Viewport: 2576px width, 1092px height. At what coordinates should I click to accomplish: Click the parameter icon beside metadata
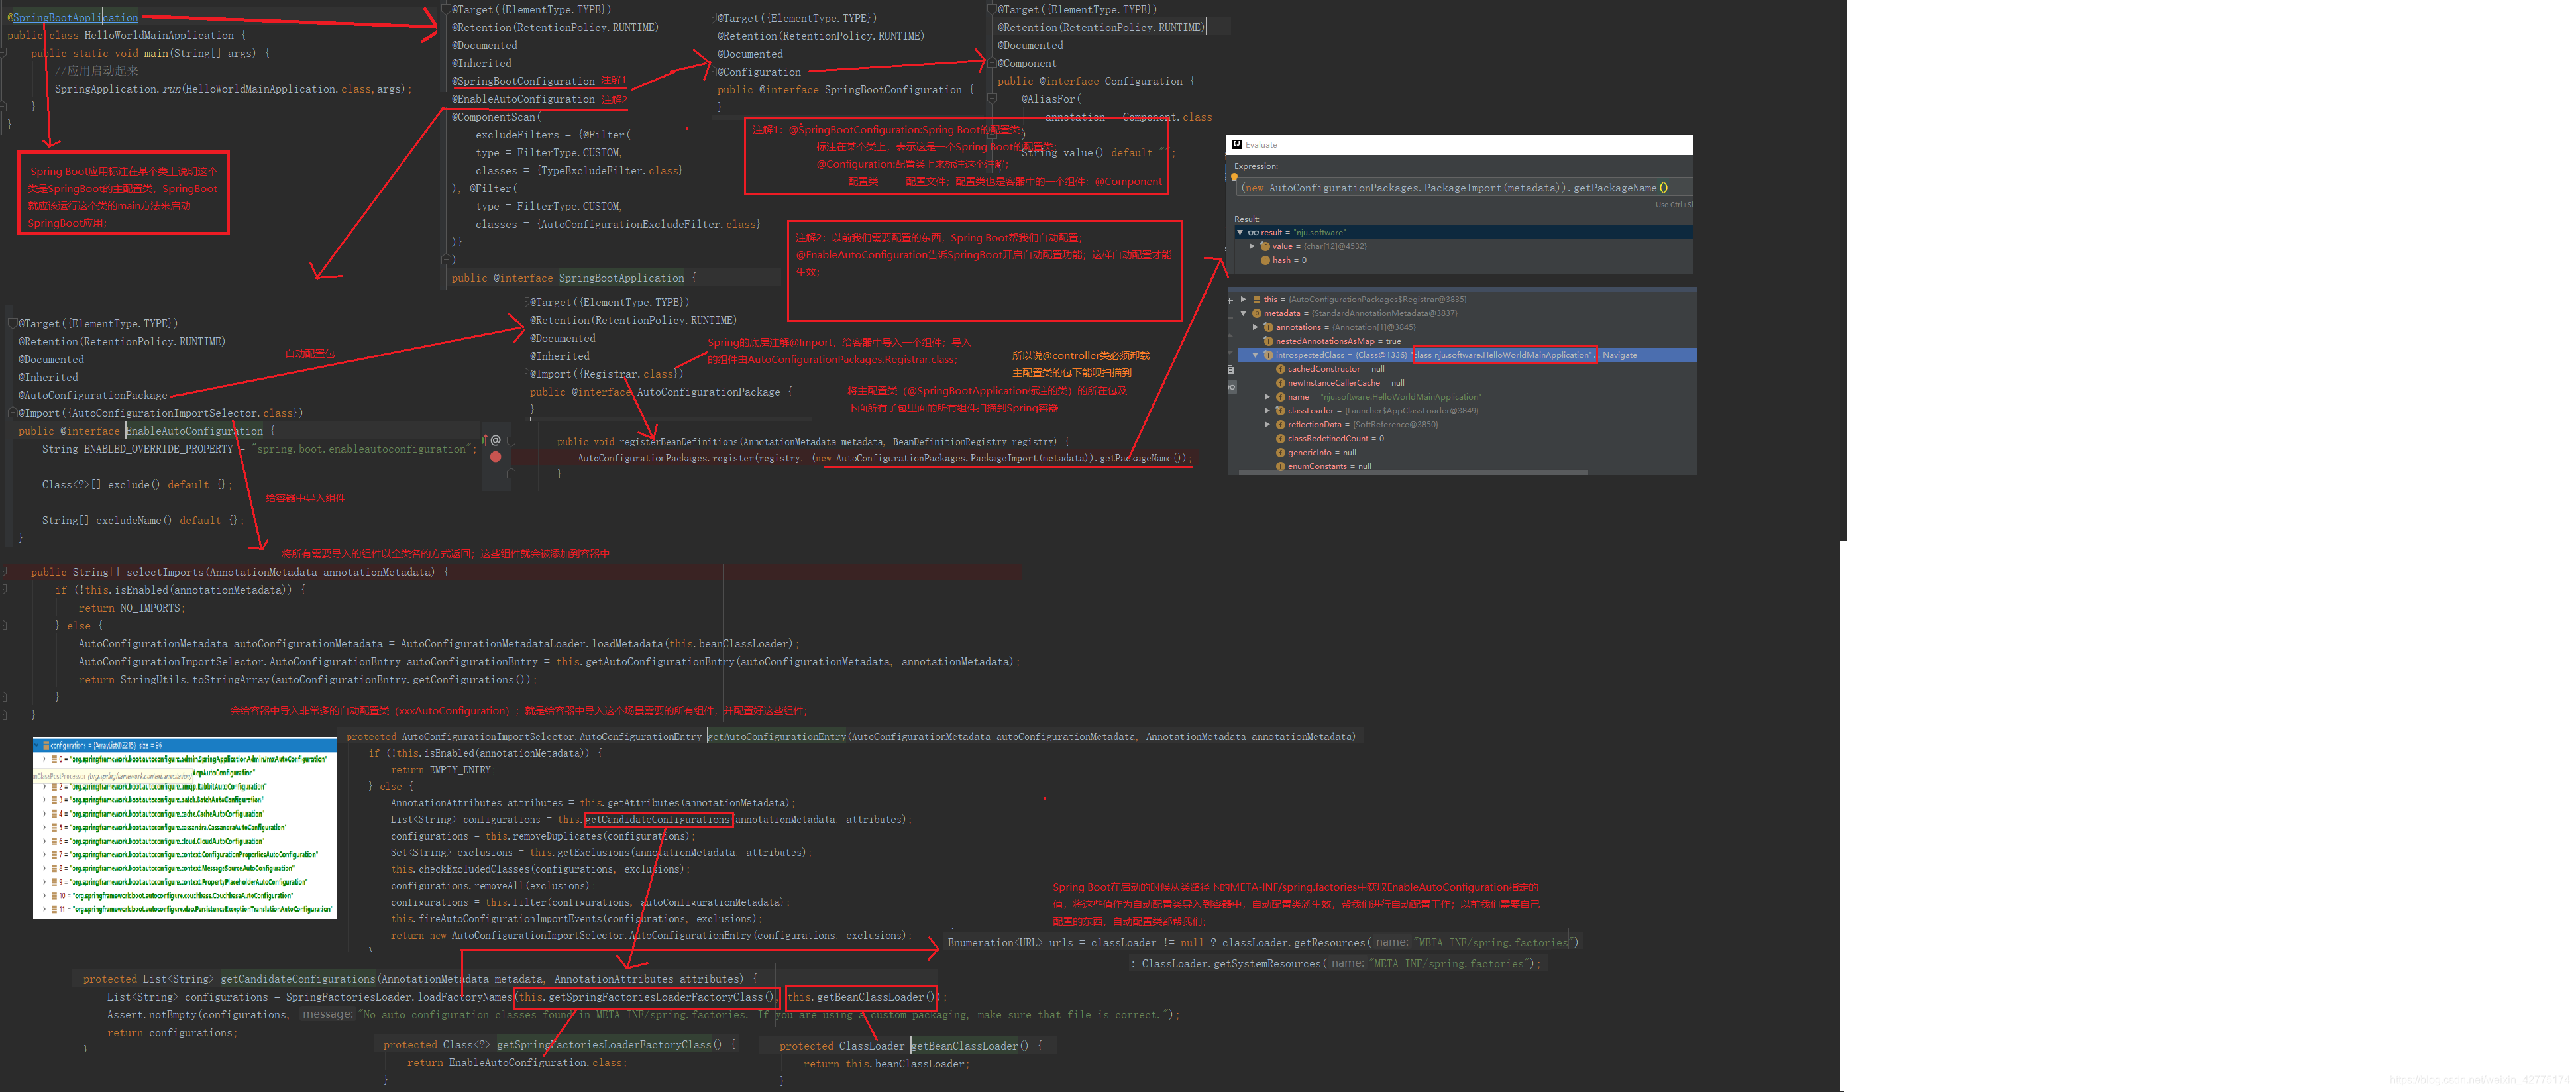[1257, 314]
